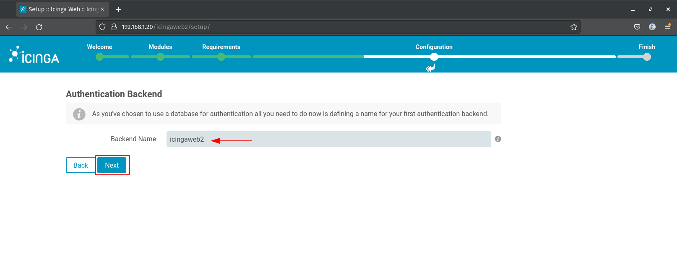Click the Finish step marker
This screenshot has height=280, width=677.
click(647, 57)
